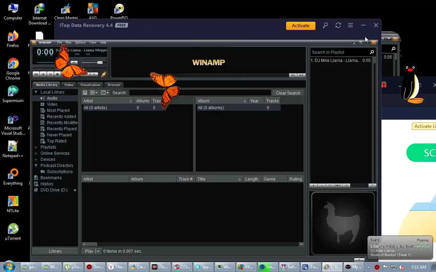
Task: Pause the track in Winamp
Action: tap(50, 74)
